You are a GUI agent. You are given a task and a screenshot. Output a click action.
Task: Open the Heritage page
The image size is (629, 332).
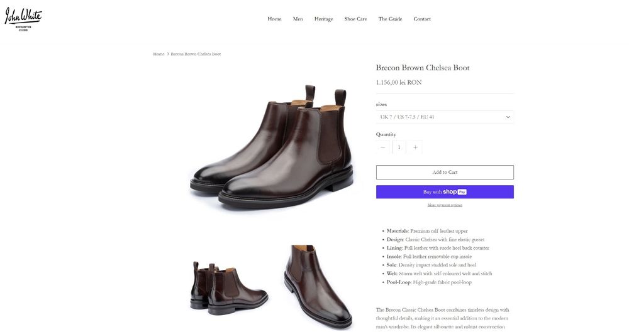(323, 19)
